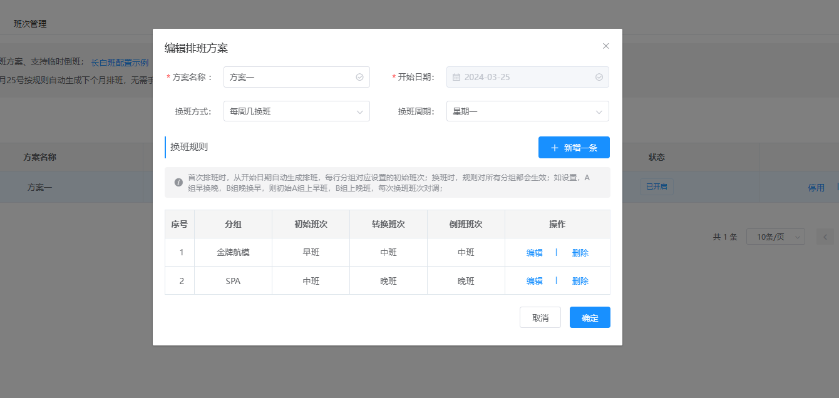
Task: Close the 编辑排班方案 dialog with X icon
Action: (x=605, y=46)
